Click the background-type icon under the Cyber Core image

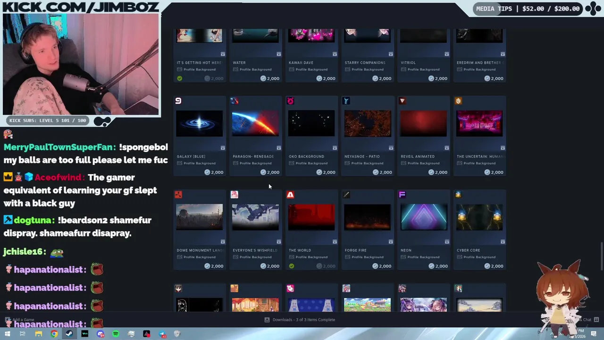pyautogui.click(x=503, y=242)
